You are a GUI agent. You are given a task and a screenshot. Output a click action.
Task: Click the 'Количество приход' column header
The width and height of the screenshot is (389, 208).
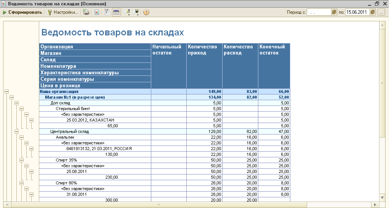click(x=205, y=66)
